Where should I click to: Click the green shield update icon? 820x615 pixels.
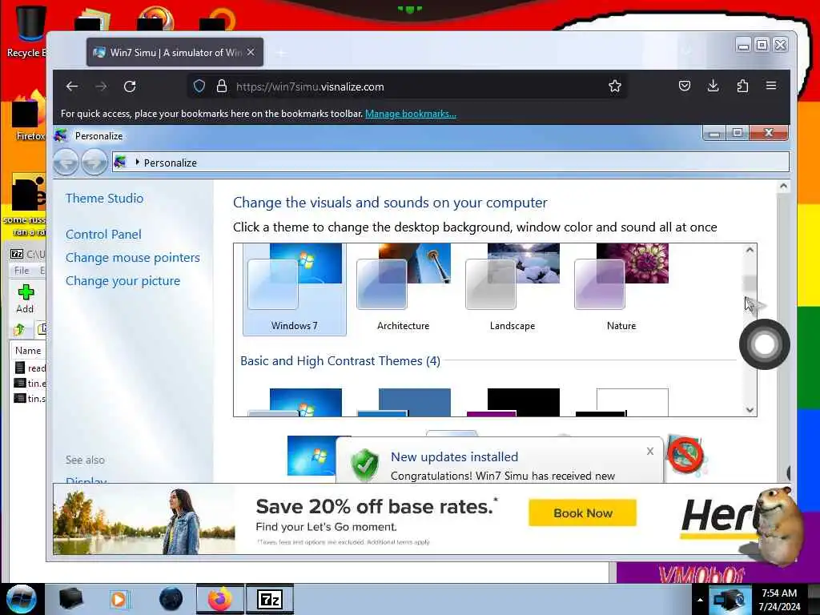pyautogui.click(x=364, y=464)
